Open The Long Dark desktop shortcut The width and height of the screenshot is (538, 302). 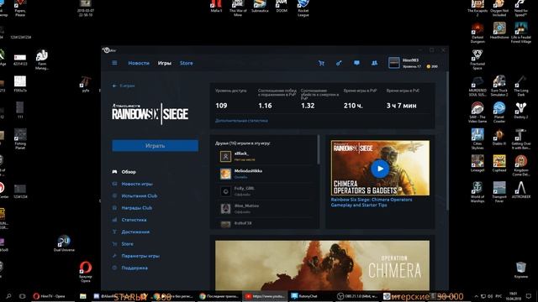[x=521, y=86]
